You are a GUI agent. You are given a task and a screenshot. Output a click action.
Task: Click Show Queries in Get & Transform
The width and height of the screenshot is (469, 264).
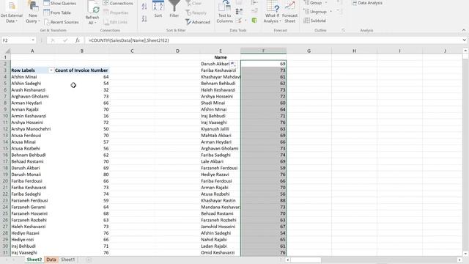[x=59, y=3]
